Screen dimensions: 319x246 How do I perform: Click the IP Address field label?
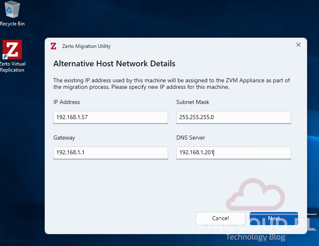point(66,102)
